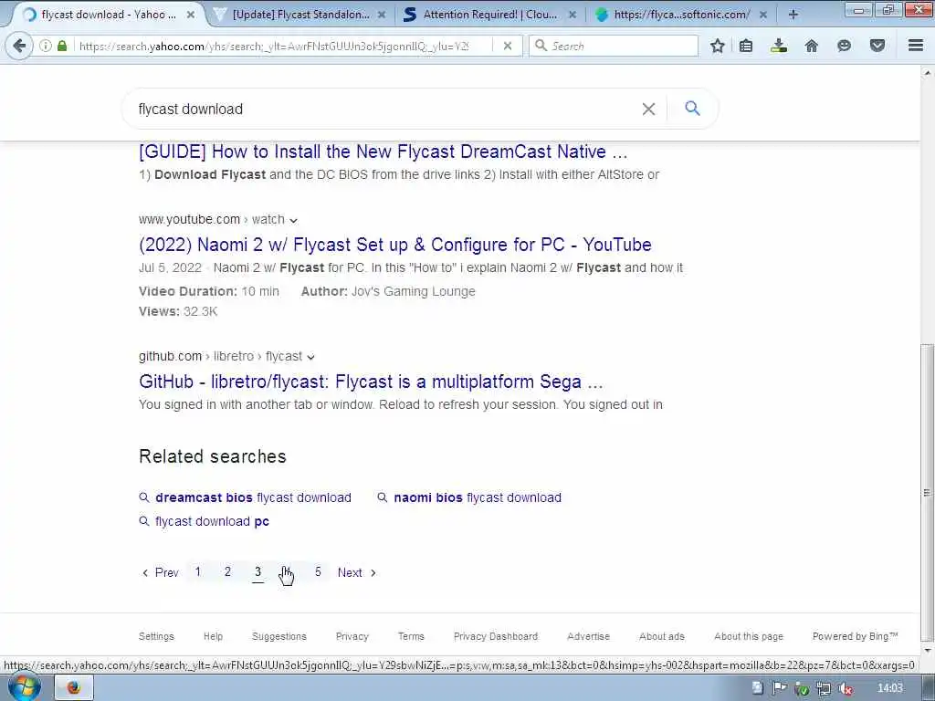This screenshot has height=701, width=935.
Task: Go to the Prev results page
Action: (x=160, y=572)
